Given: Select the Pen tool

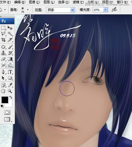Looking at the screenshot, I should coord(3,72).
